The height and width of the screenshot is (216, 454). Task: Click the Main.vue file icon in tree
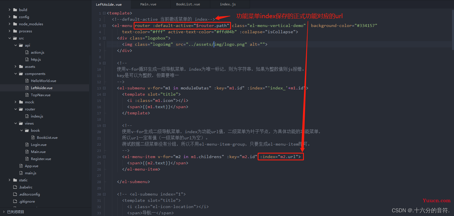click(27, 152)
